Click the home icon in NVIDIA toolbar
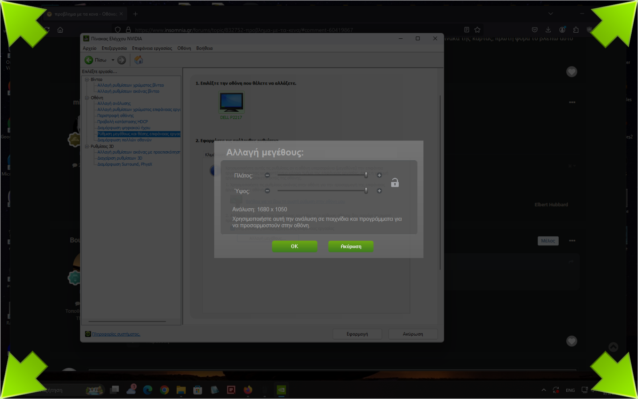 coord(138,60)
